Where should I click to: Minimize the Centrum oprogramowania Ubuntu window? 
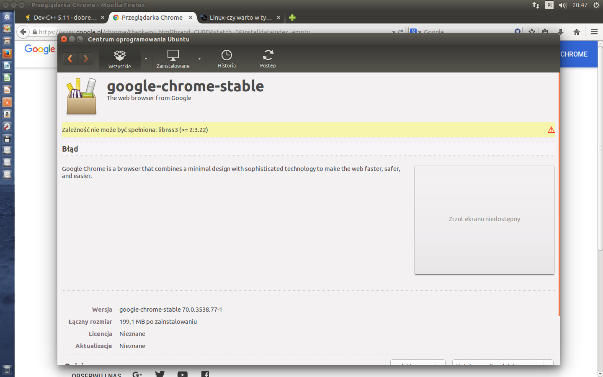coord(72,39)
